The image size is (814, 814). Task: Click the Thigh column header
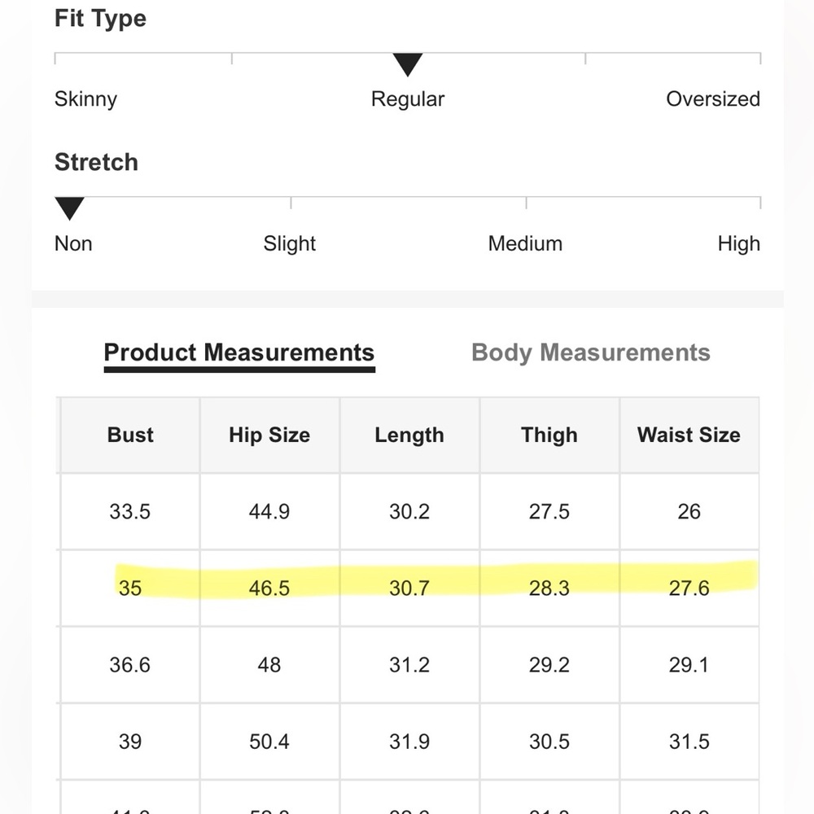[549, 435]
